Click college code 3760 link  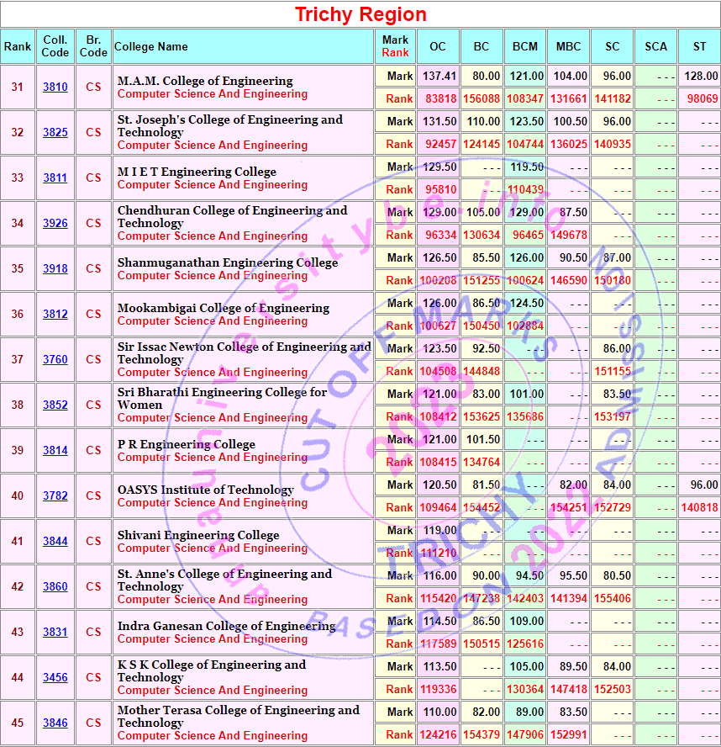tap(55, 360)
